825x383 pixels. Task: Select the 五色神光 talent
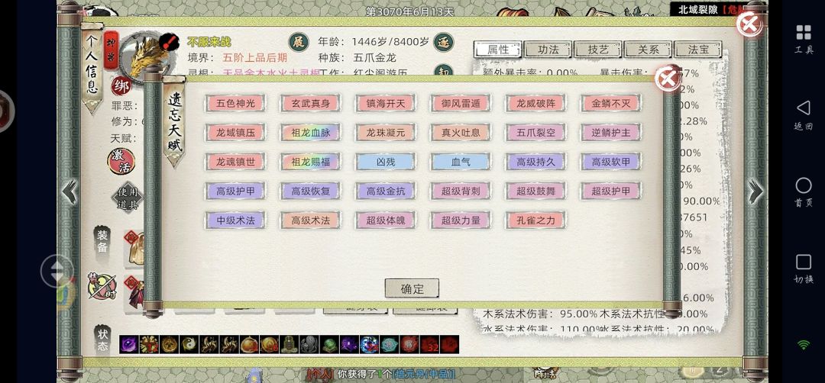tap(235, 103)
